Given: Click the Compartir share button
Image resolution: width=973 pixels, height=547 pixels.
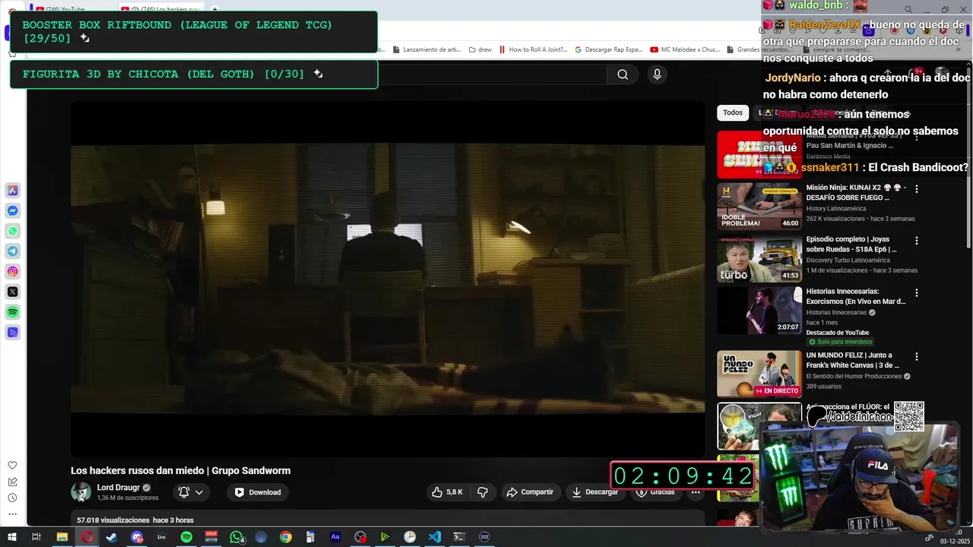Looking at the screenshot, I should click(x=530, y=492).
